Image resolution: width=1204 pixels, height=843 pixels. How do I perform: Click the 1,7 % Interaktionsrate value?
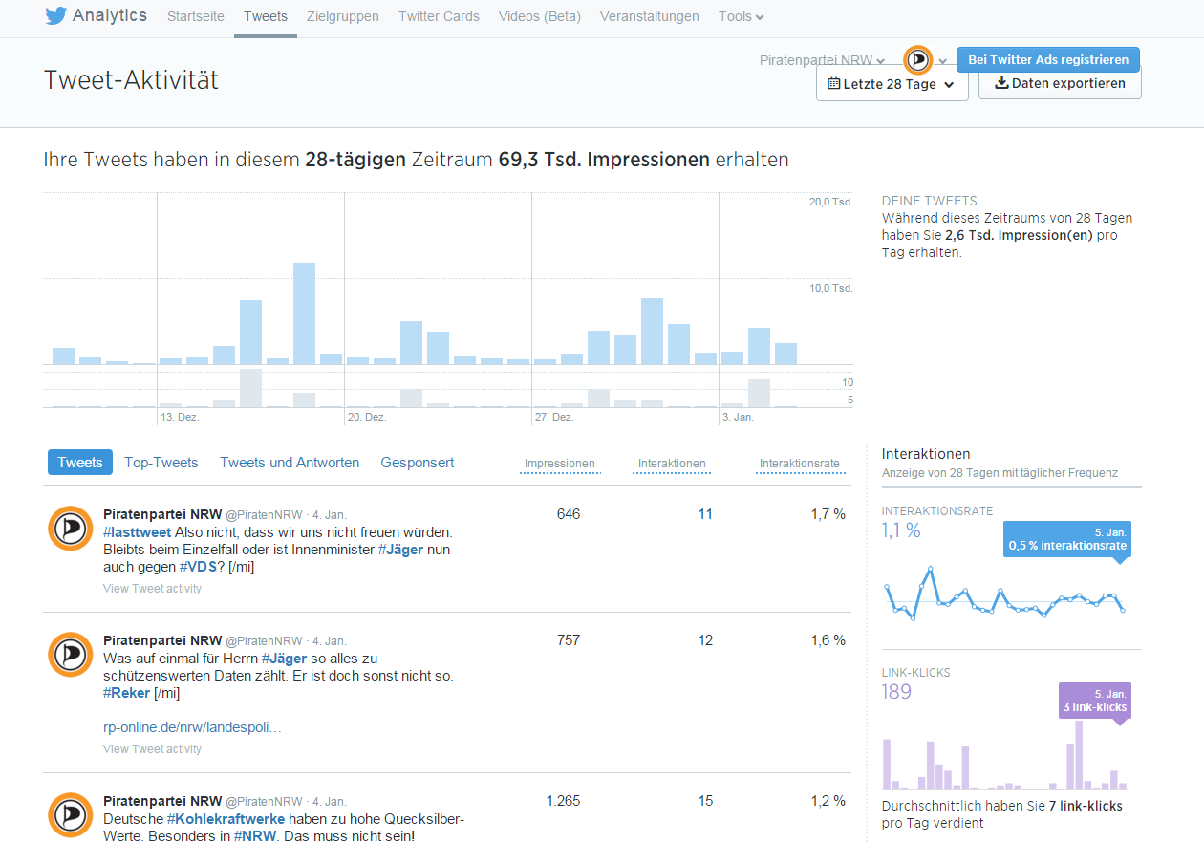pos(828,514)
